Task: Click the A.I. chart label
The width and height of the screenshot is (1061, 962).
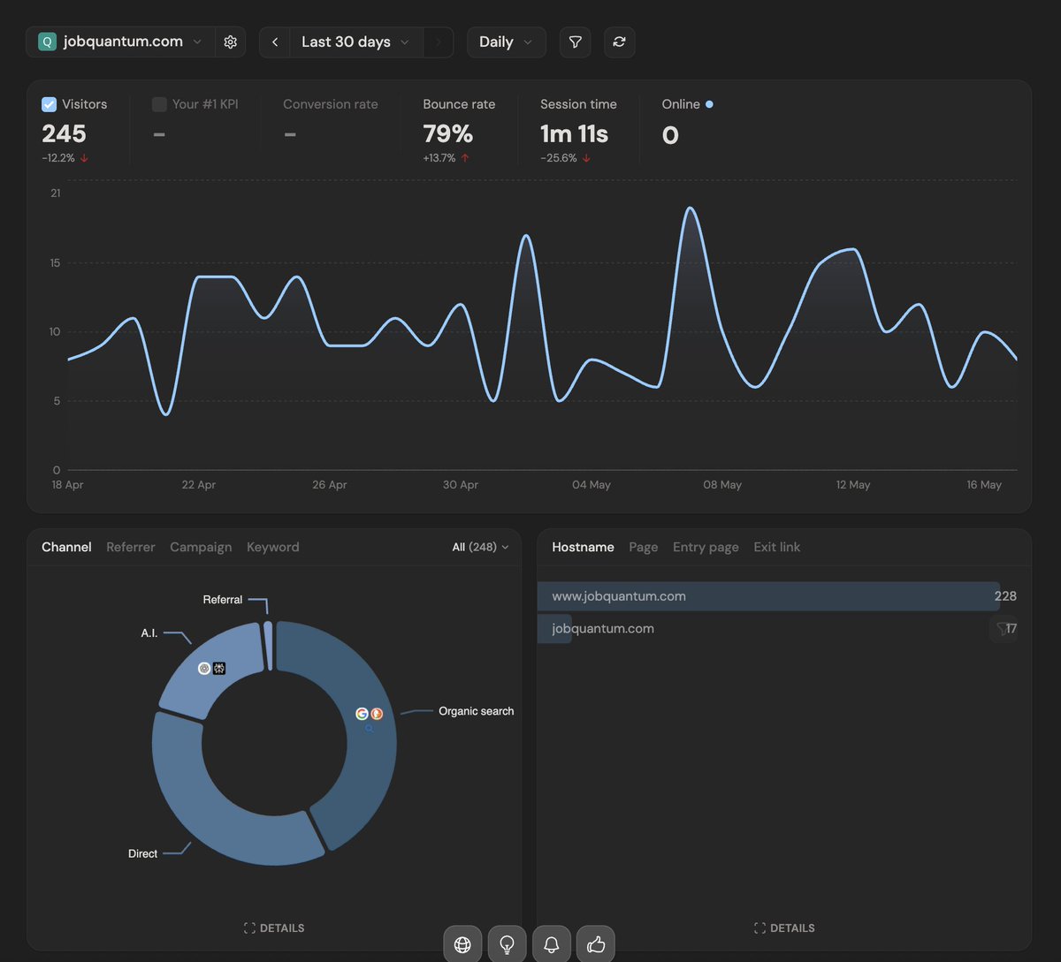Action: click(x=149, y=633)
